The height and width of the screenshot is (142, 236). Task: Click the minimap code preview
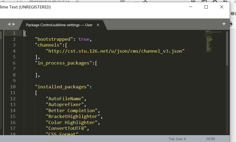[213, 41]
